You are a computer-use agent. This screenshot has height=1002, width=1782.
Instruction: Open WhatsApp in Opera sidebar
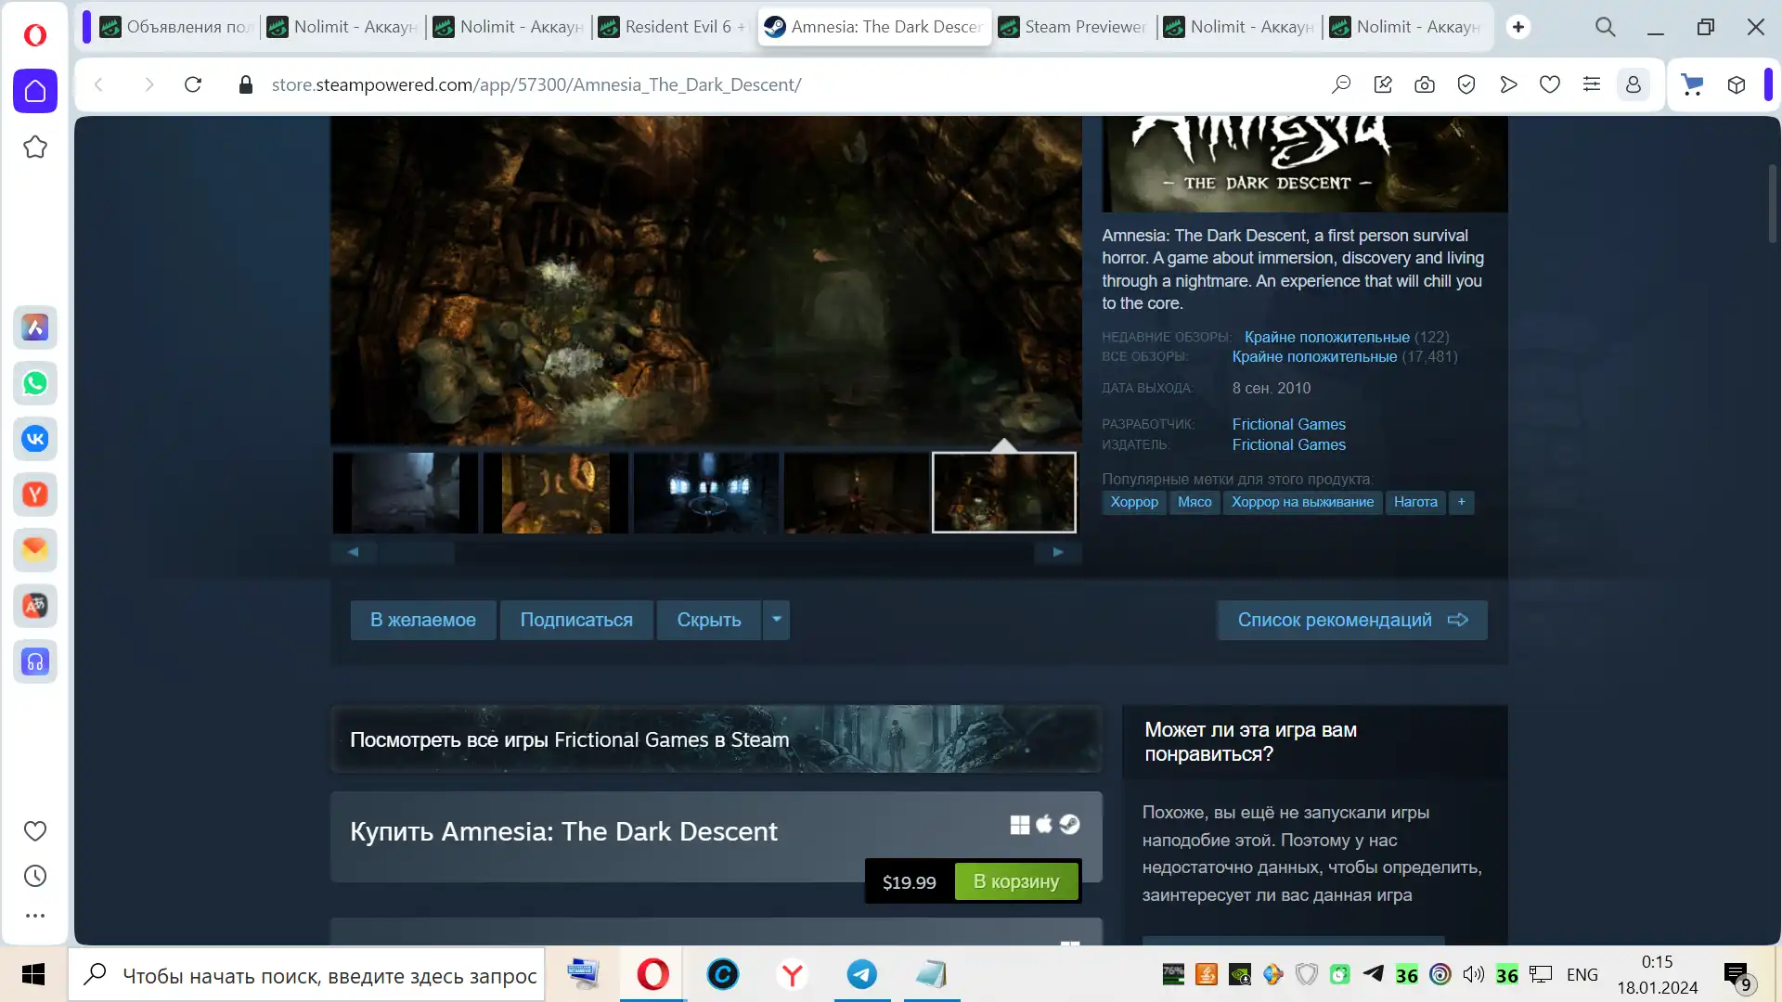pos(35,383)
